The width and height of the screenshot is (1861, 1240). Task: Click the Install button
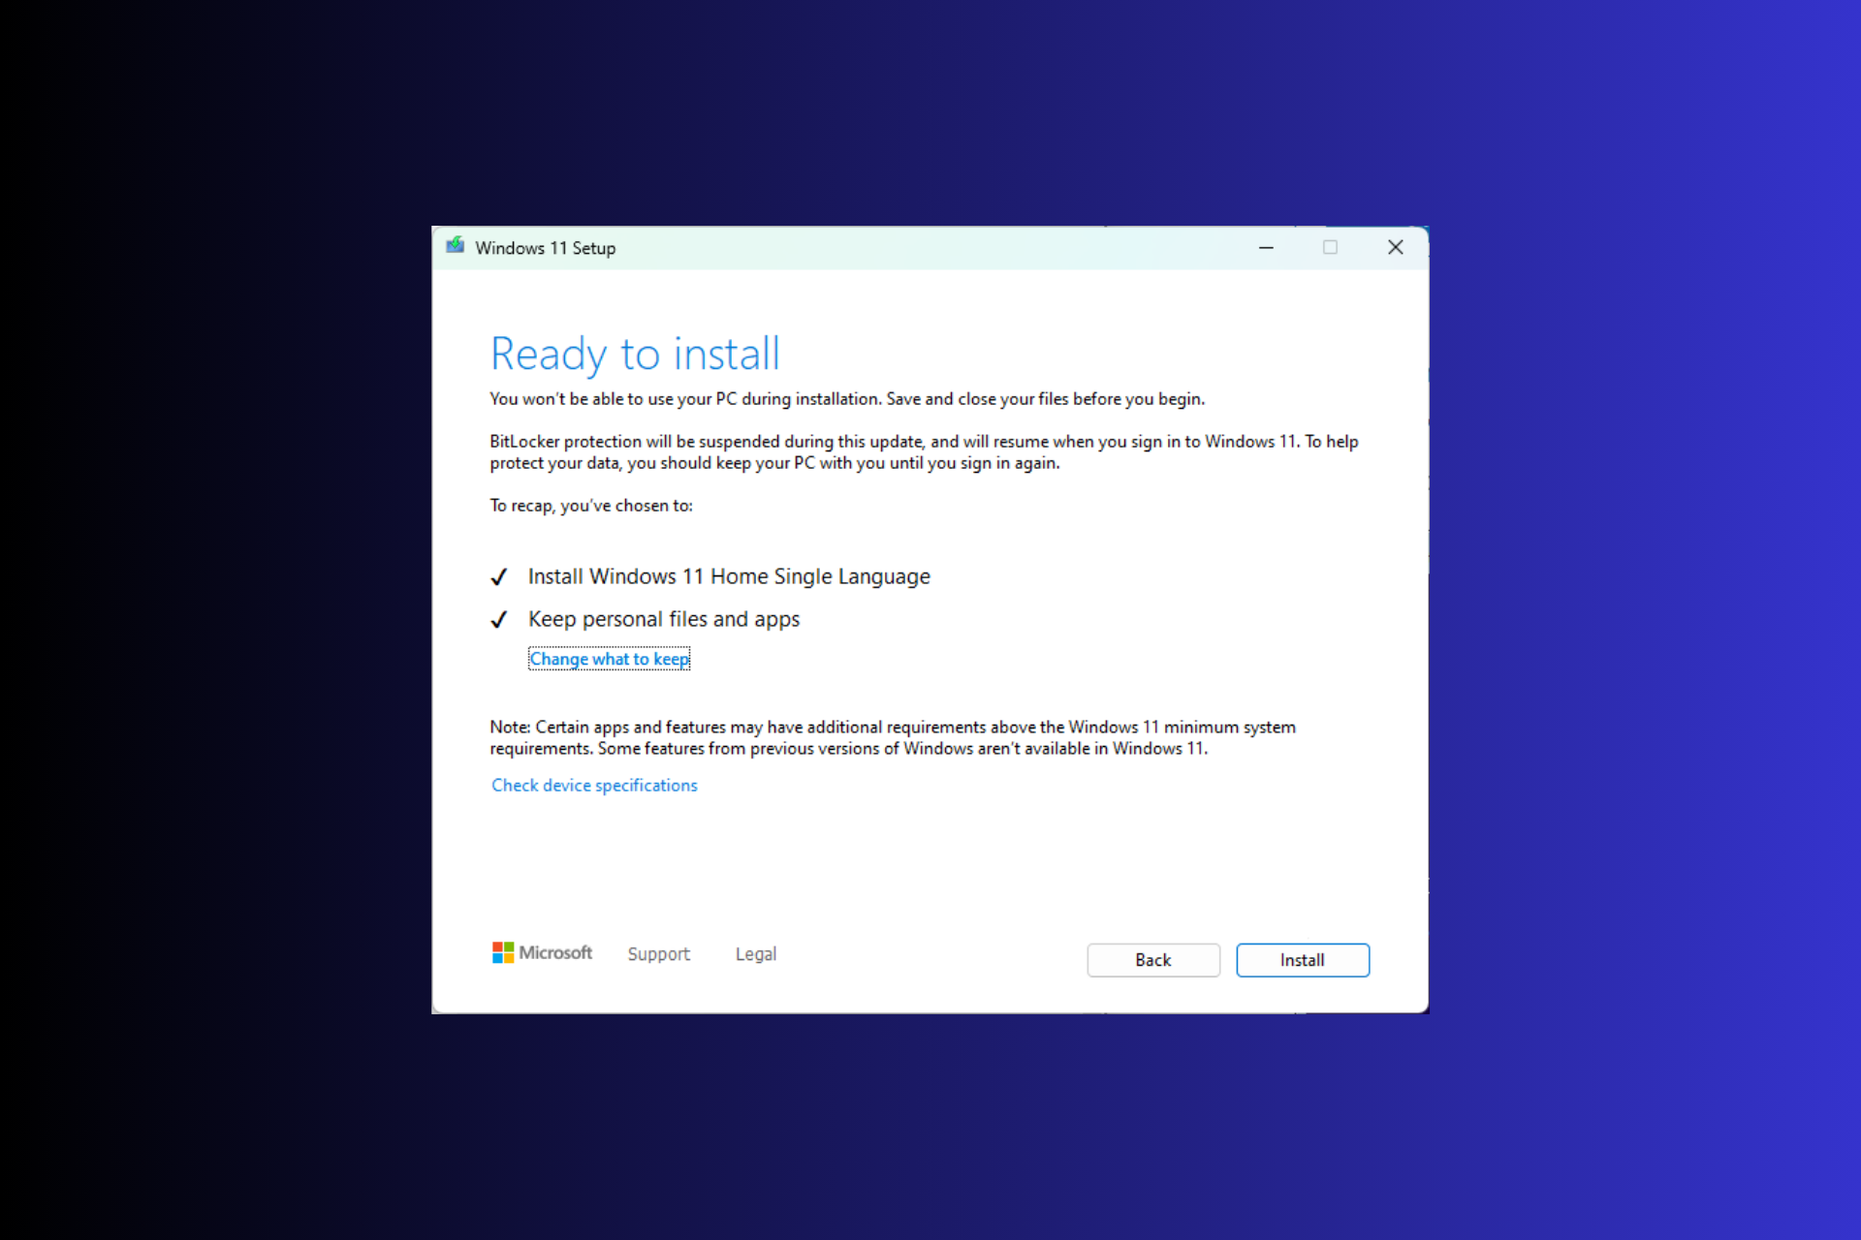coord(1302,959)
